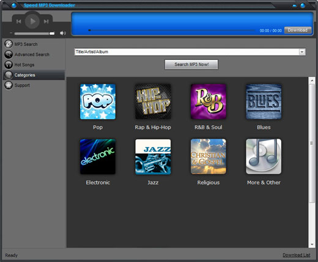
Task: Open the Religious category icon
Action: tap(209, 156)
